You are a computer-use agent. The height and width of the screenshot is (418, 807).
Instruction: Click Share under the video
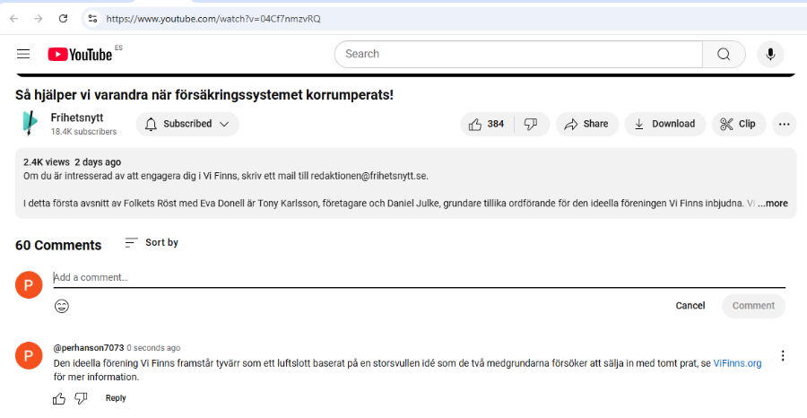point(586,125)
